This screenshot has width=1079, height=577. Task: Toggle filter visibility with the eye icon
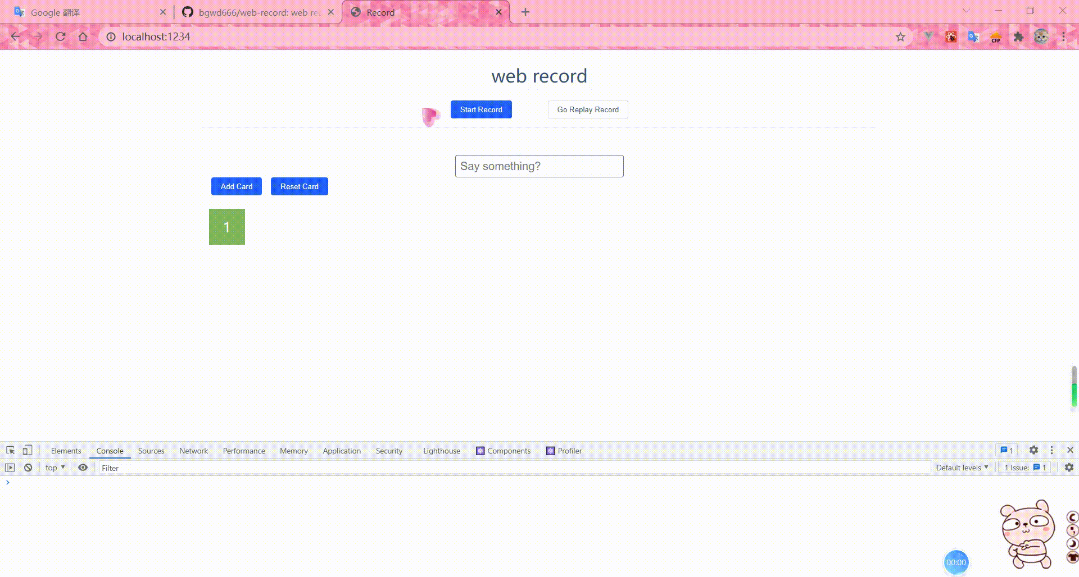pyautogui.click(x=83, y=467)
